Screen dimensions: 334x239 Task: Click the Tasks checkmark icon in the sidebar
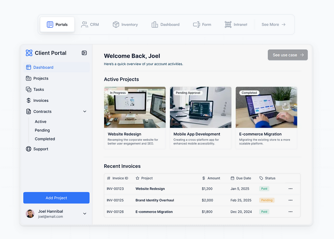(28, 89)
